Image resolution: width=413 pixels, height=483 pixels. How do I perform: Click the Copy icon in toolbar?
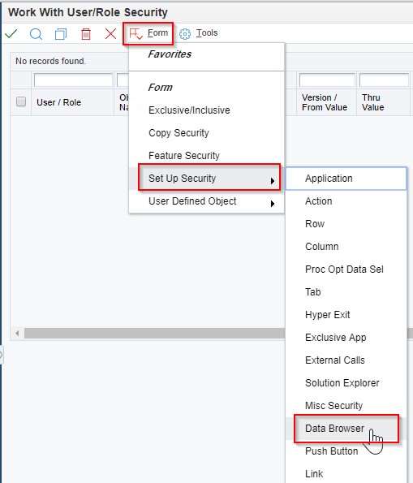(61, 34)
